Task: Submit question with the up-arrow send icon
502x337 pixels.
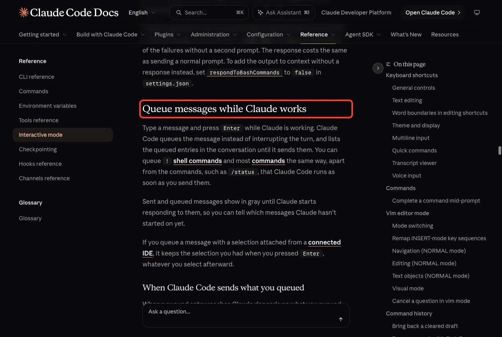Action: click(341, 319)
